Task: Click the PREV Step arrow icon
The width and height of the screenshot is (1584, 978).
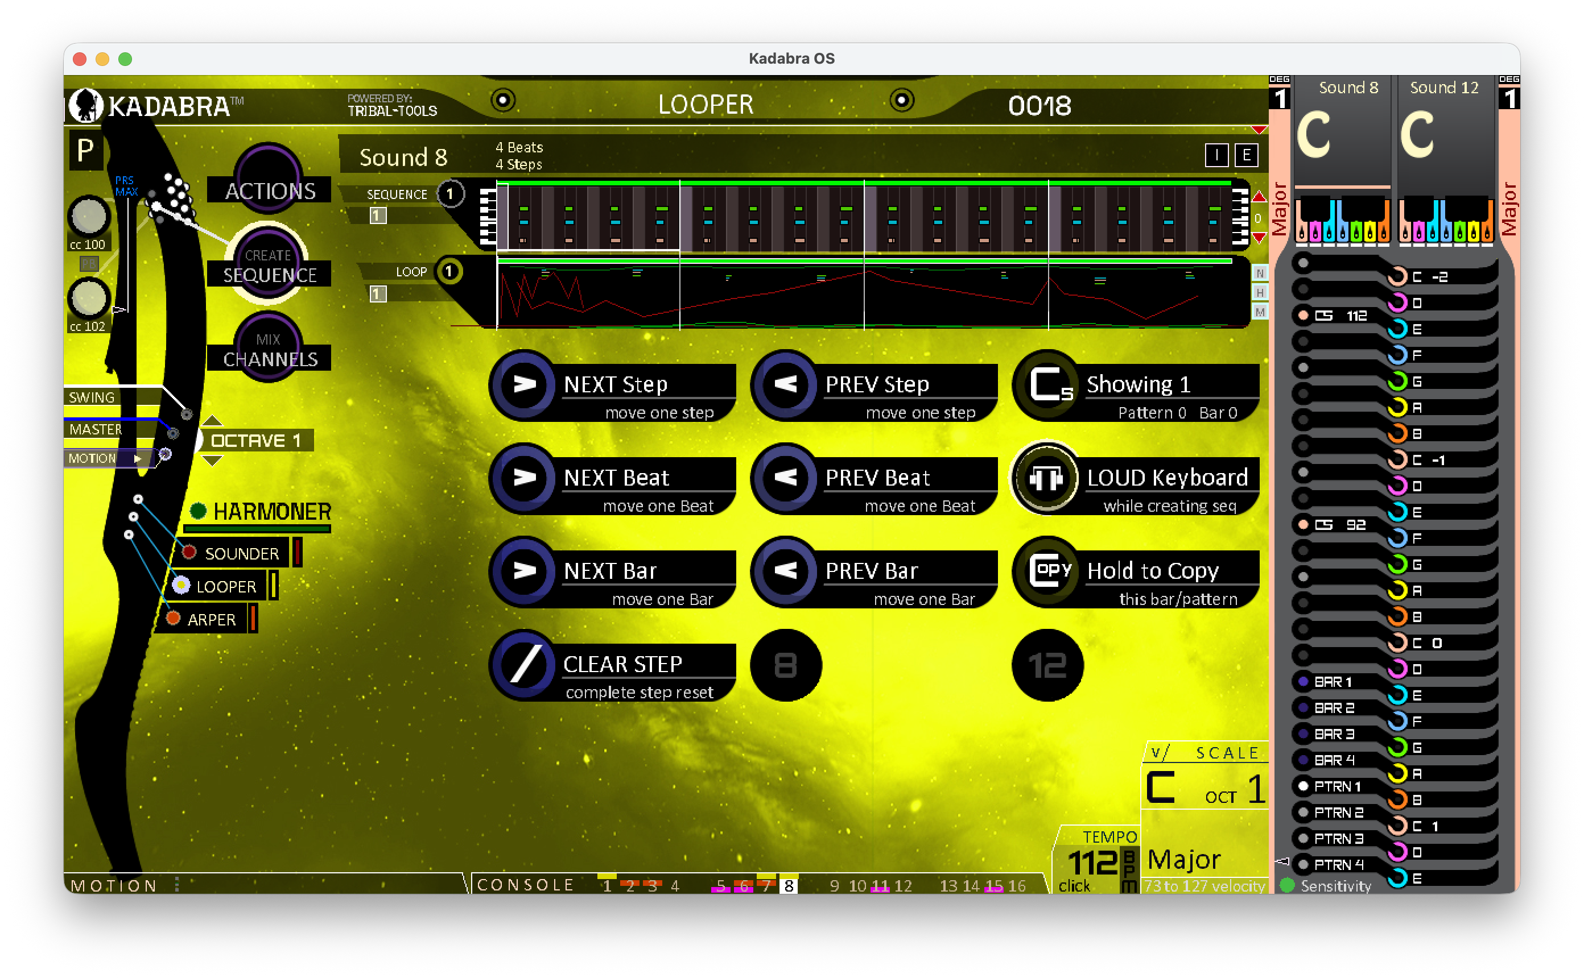Action: click(786, 386)
